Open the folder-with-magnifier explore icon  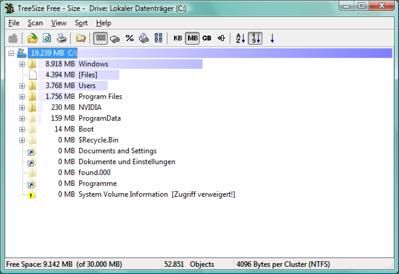[x=81, y=38]
